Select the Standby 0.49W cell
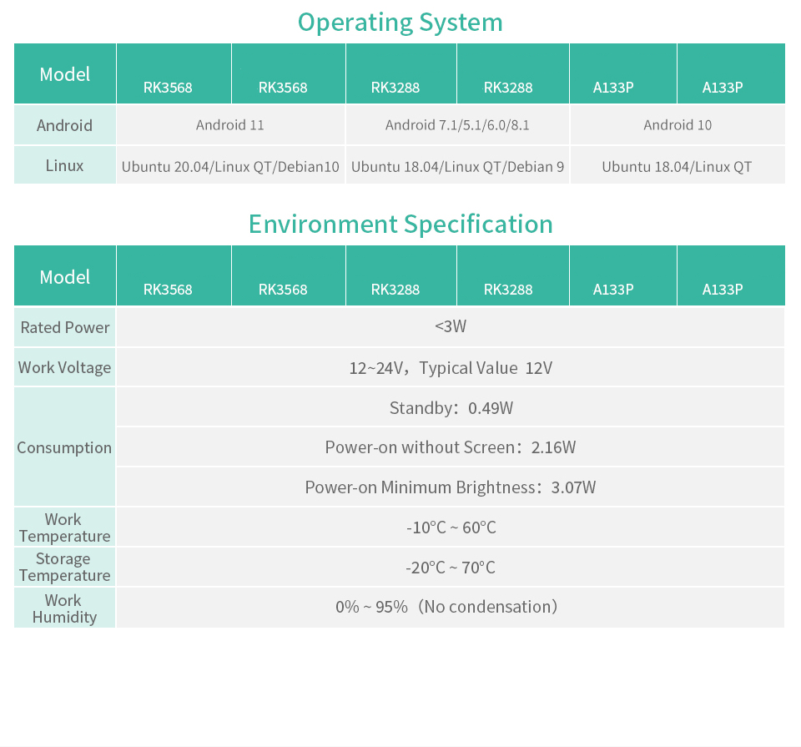Image resolution: width=801 pixels, height=747 pixels. (451, 407)
